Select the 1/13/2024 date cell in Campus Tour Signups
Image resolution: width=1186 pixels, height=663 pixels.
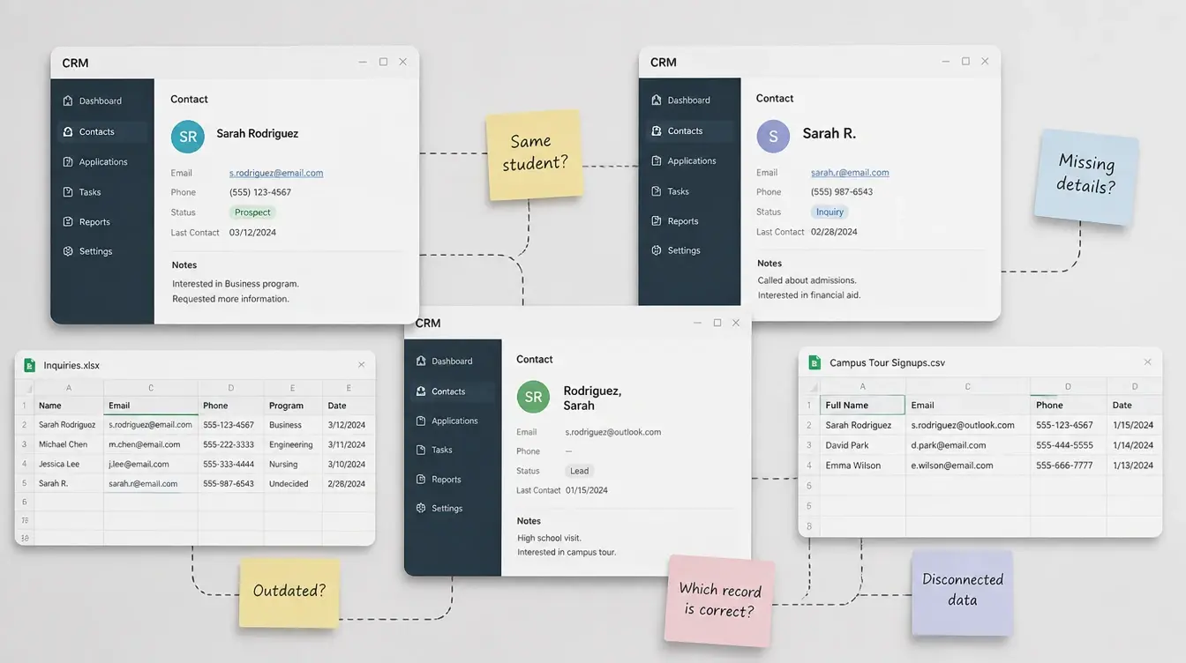point(1135,466)
